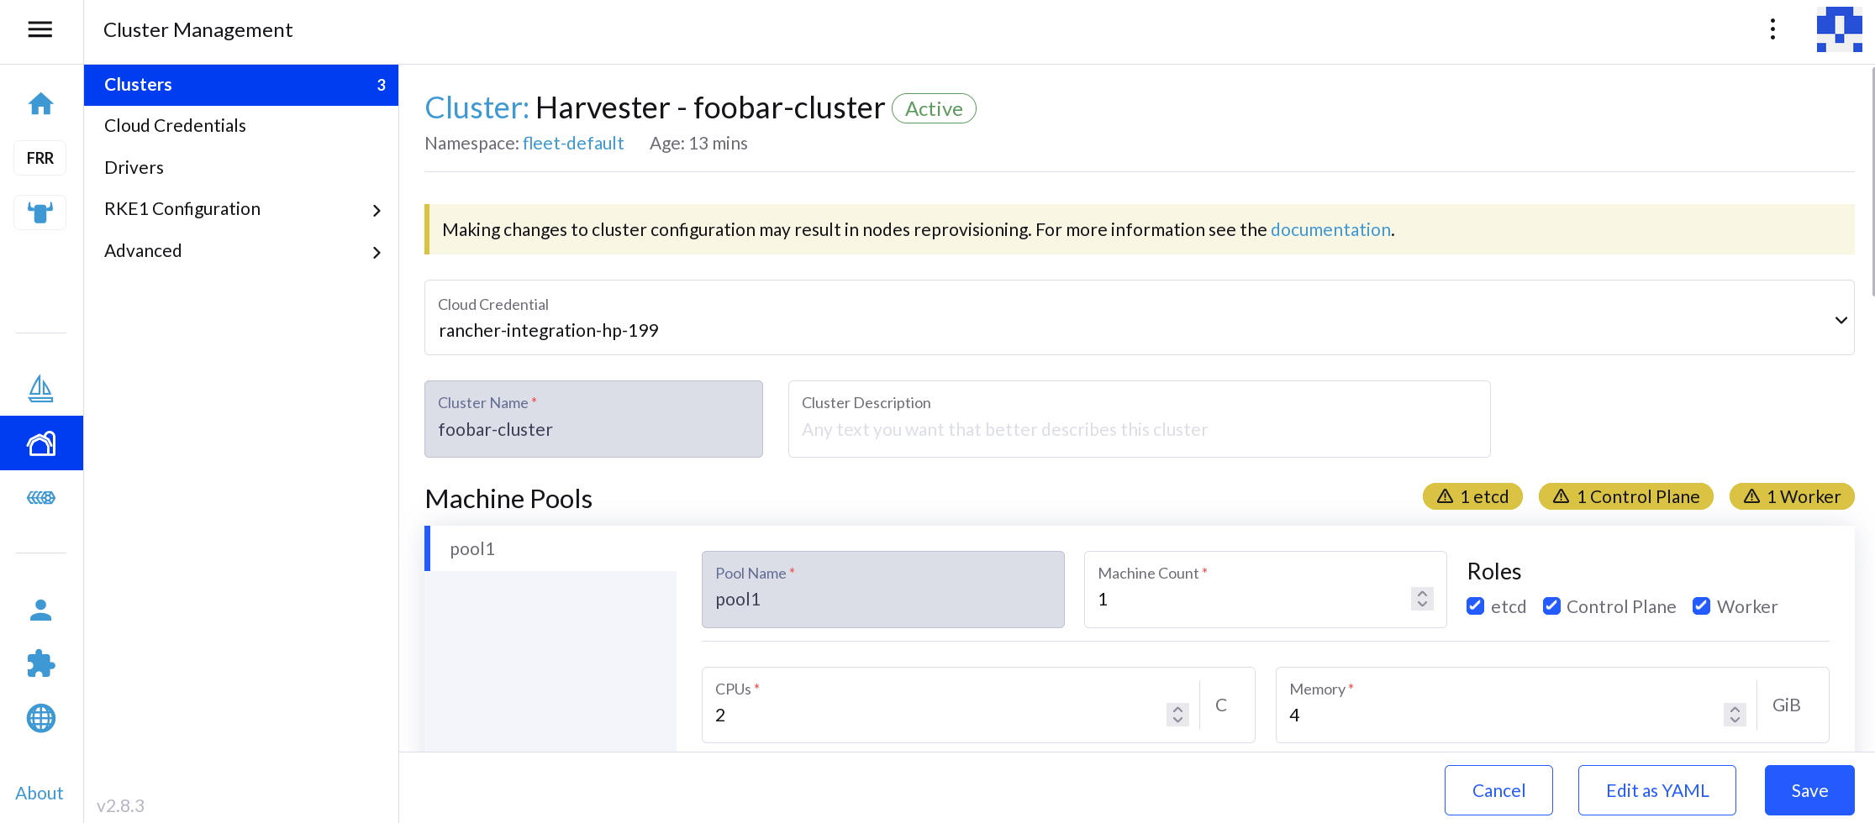The height and width of the screenshot is (823, 1875).
Task: Open Virtualization Management chain icon
Action: click(40, 497)
